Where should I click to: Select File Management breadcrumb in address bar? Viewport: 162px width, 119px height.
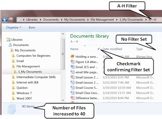tap(102, 20)
